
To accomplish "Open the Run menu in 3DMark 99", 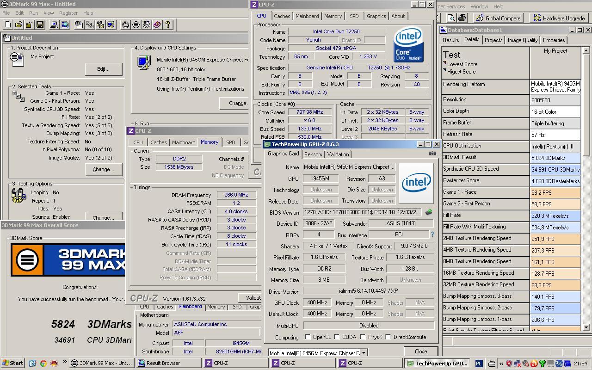I will 33,13.
